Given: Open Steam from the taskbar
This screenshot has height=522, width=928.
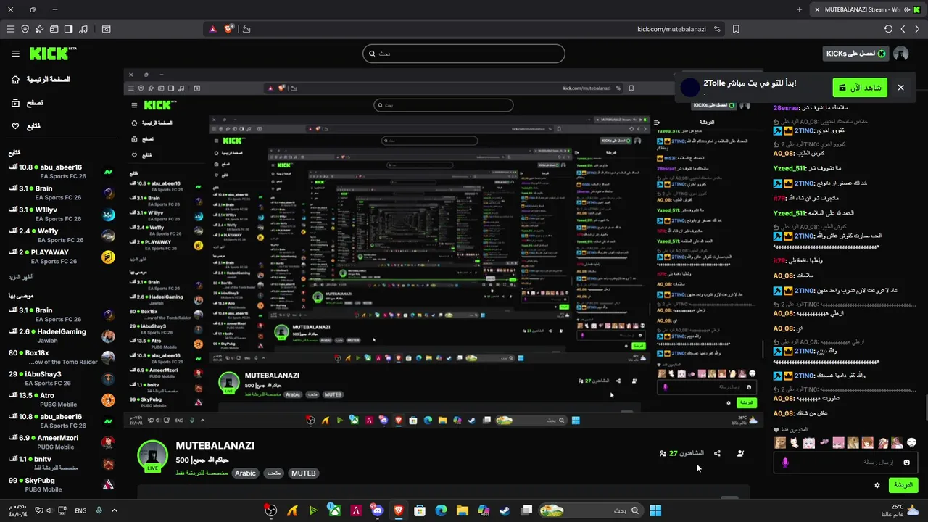Looking at the screenshot, I should (x=505, y=510).
